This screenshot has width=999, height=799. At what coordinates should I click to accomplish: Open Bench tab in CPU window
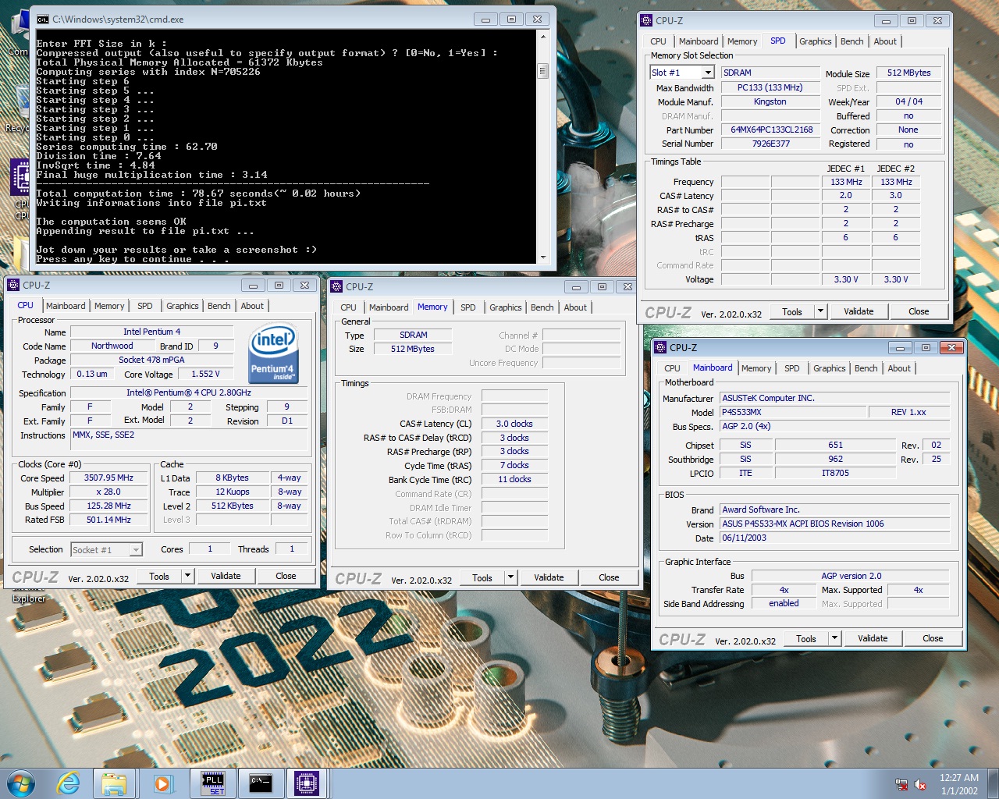point(219,306)
